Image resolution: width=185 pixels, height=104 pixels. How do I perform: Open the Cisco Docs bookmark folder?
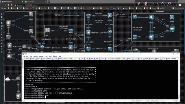pos(42,8)
